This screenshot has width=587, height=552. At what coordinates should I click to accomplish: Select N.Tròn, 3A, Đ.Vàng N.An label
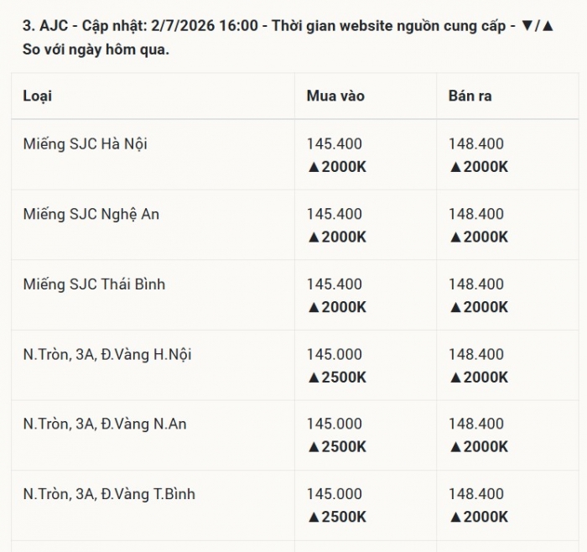105,424
